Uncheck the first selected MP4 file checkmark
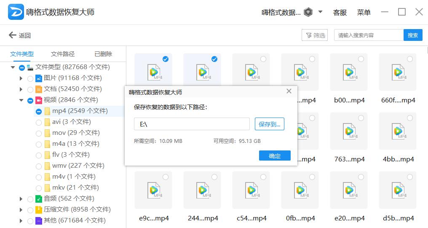The width and height of the screenshot is (428, 228). (166, 59)
